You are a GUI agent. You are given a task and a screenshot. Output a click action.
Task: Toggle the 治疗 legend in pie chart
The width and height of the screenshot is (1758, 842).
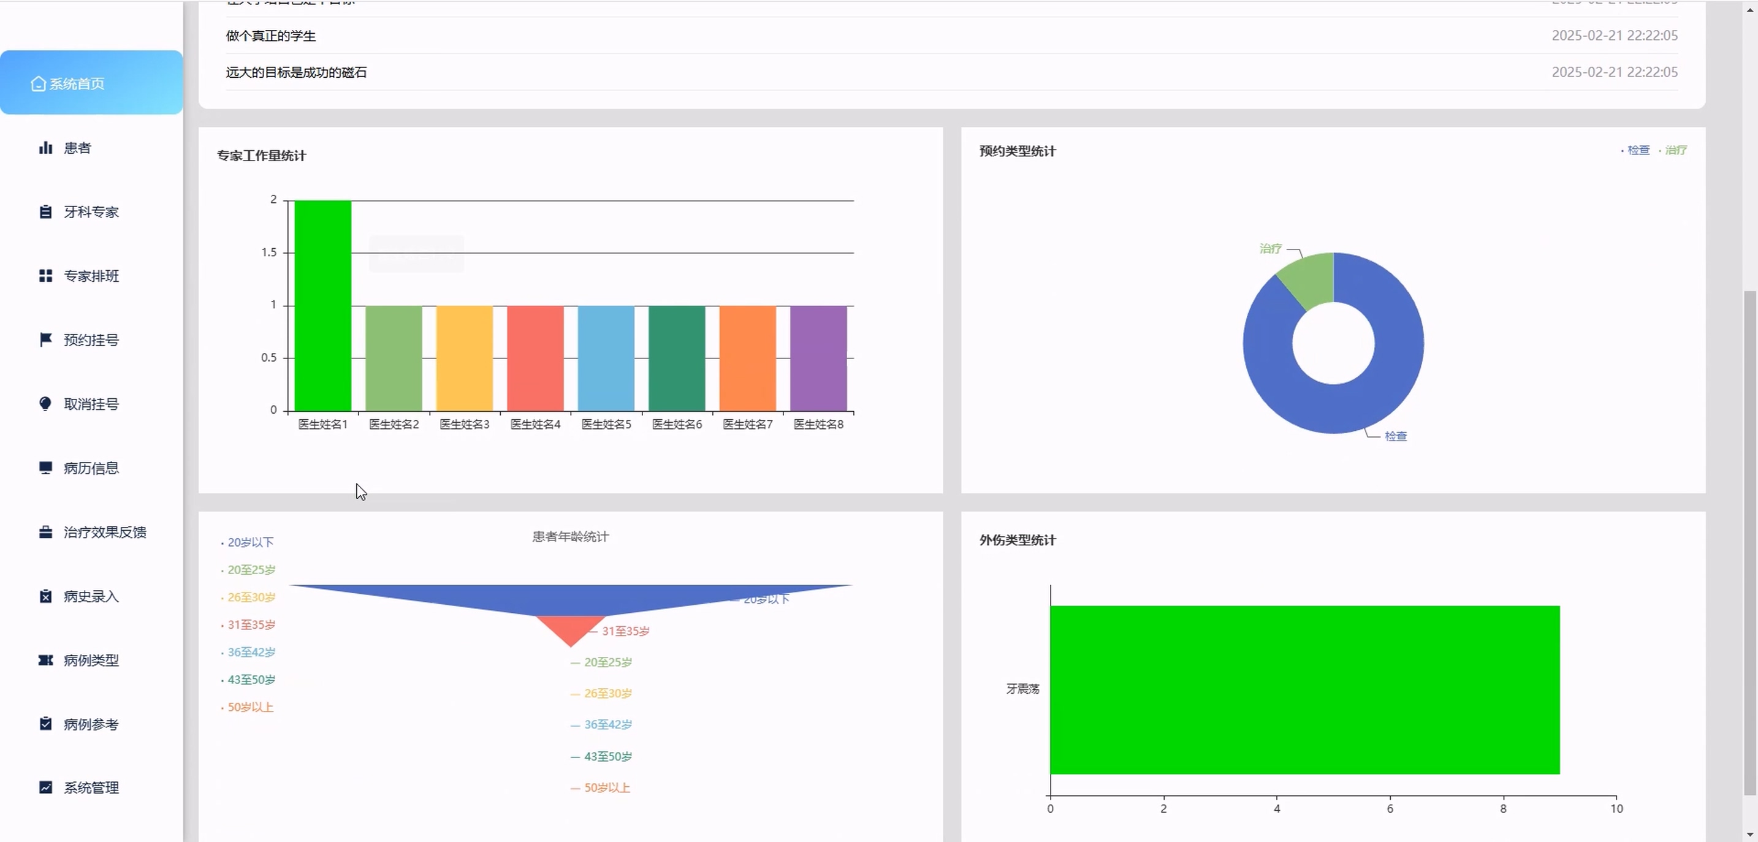pyautogui.click(x=1675, y=150)
